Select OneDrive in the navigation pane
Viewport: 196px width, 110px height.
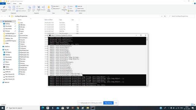point(7,46)
